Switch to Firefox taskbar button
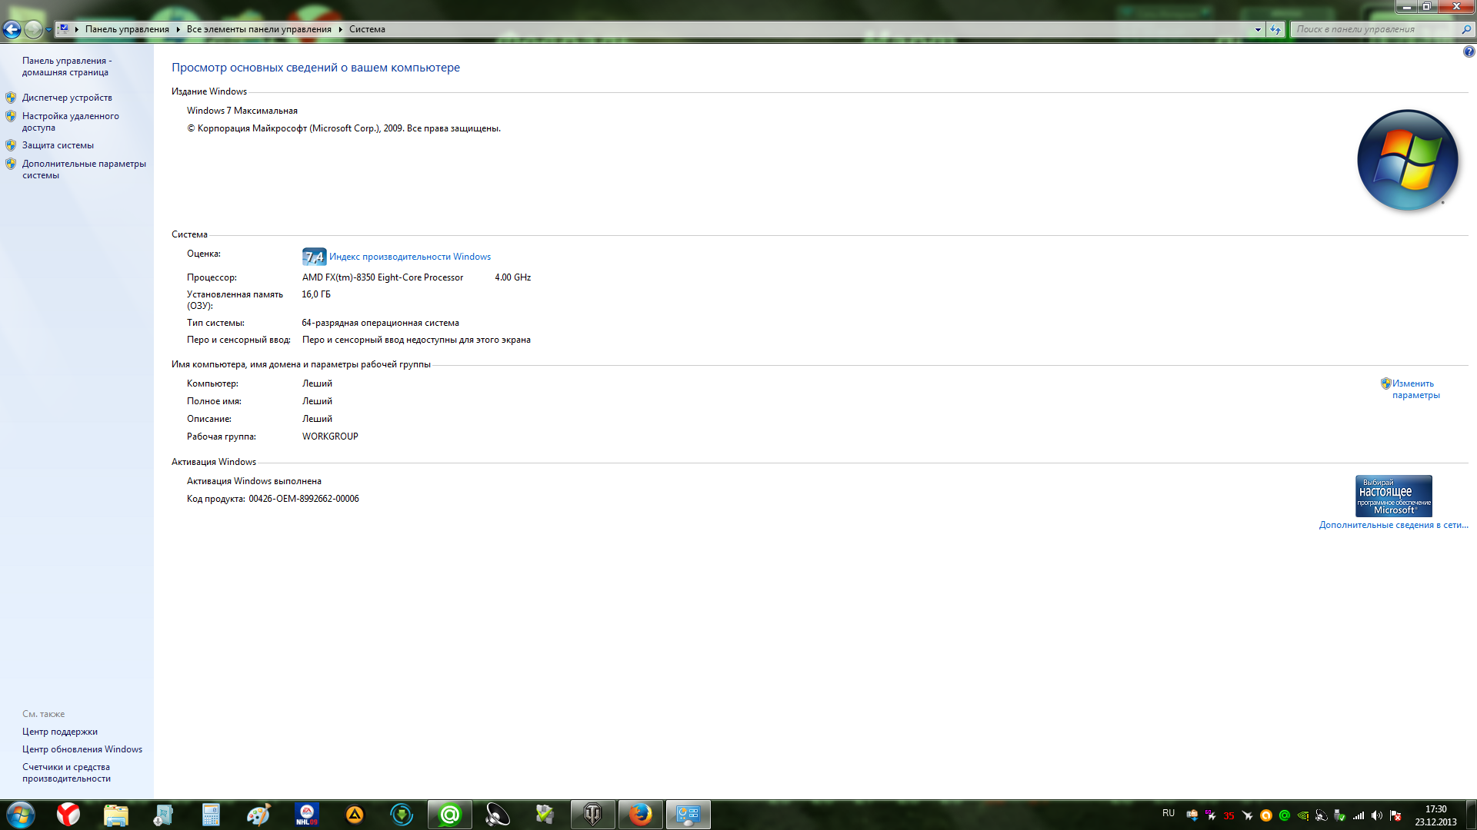The image size is (1477, 830). (x=641, y=815)
